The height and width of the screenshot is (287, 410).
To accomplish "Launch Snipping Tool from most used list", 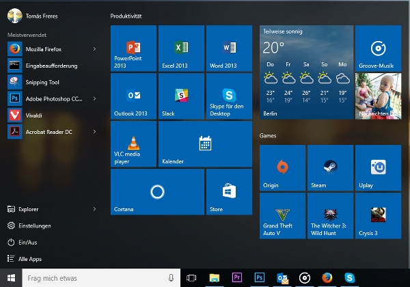I will tap(53, 82).
